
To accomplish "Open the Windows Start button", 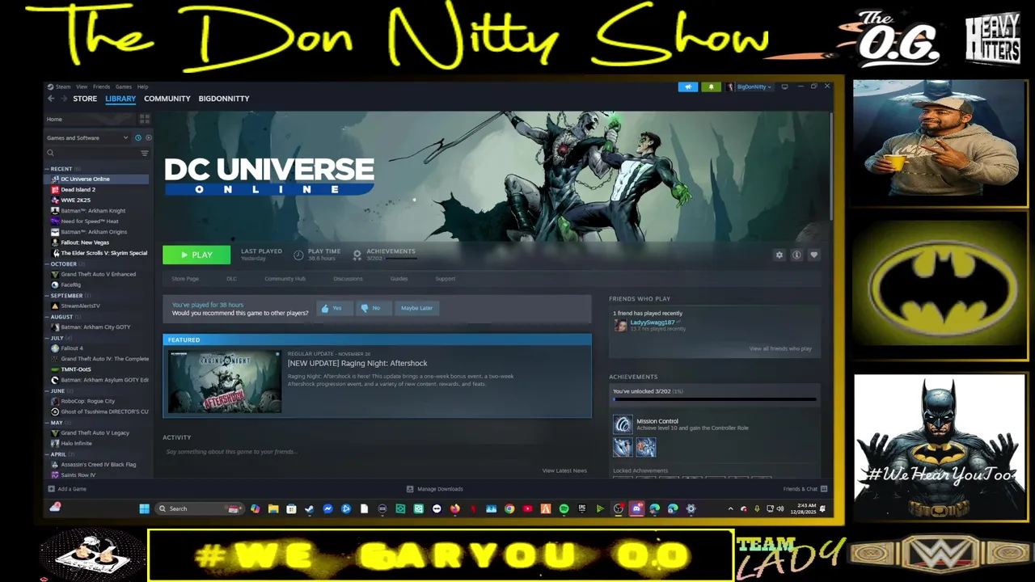I will tap(144, 508).
